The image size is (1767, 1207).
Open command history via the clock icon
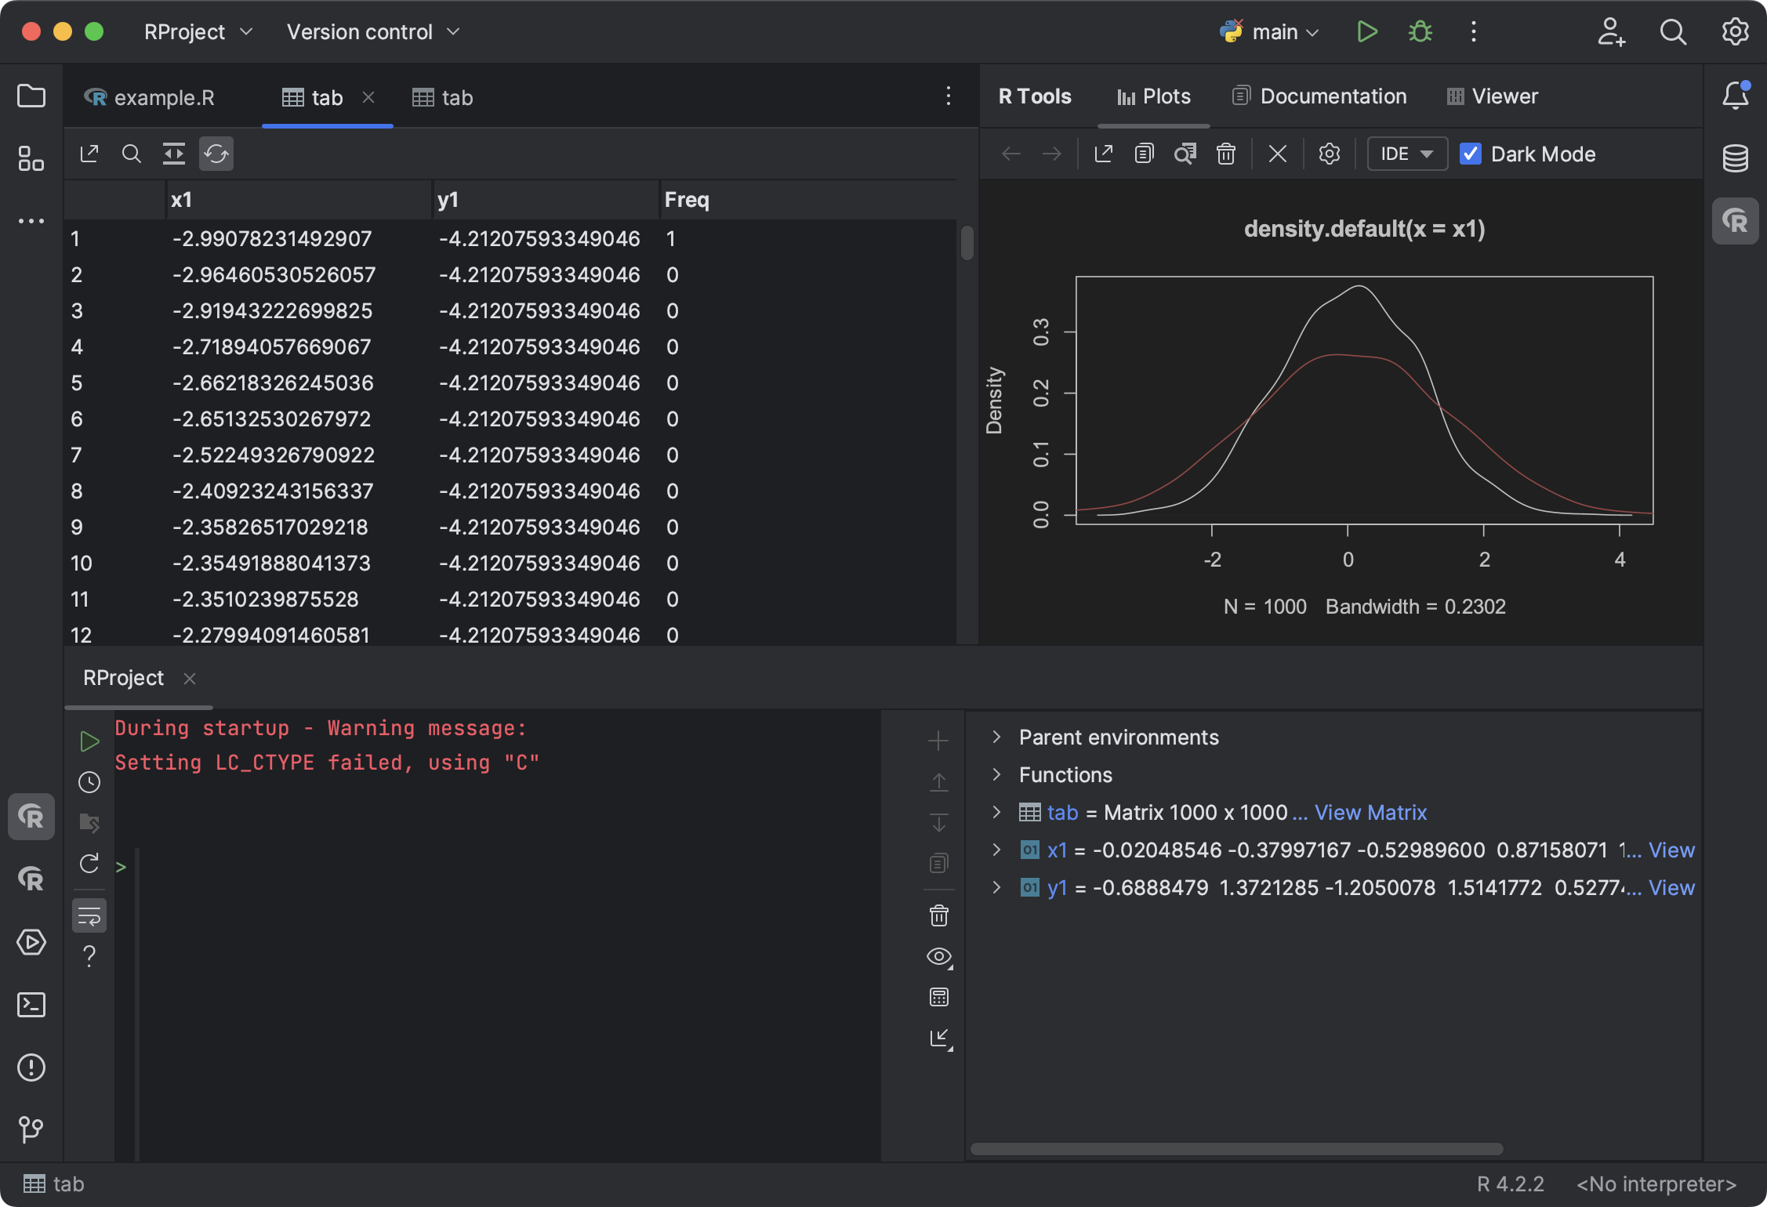89,782
